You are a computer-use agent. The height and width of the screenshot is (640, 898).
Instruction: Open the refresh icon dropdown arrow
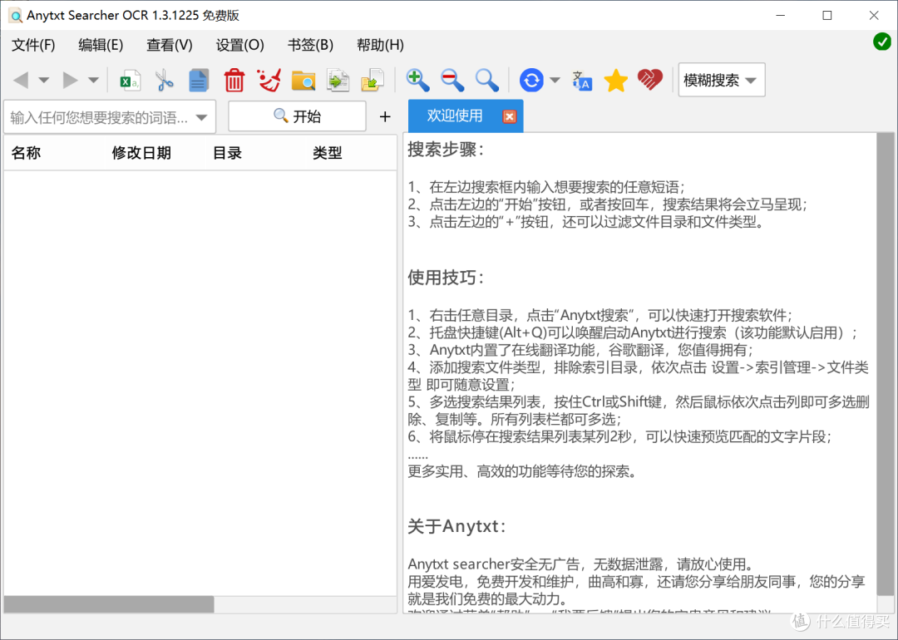555,80
